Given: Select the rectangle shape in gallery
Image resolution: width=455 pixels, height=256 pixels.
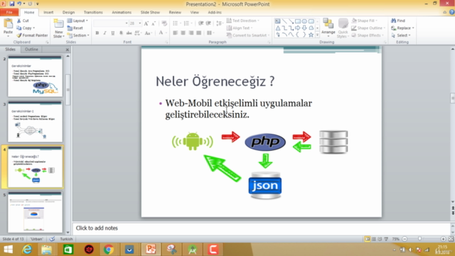Looking at the screenshot, I should coord(298,21).
